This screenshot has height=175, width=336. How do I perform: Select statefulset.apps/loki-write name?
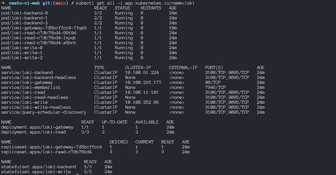pos(36,172)
